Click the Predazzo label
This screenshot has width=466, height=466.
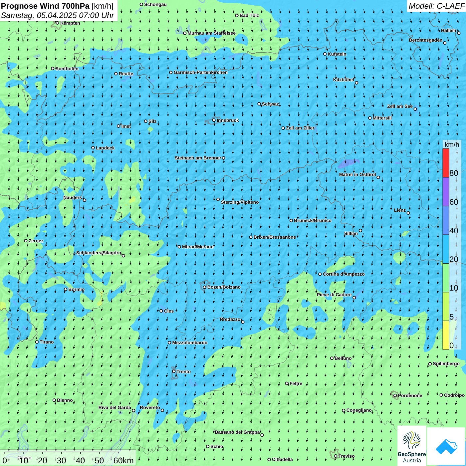point(230,319)
